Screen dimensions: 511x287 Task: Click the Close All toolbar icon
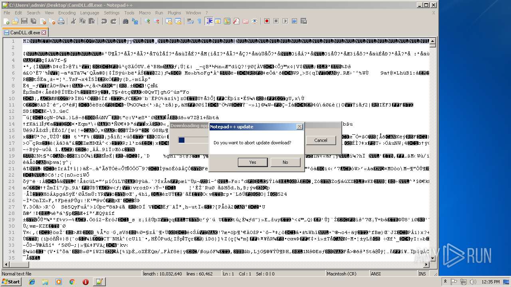pyautogui.click(x=52, y=21)
